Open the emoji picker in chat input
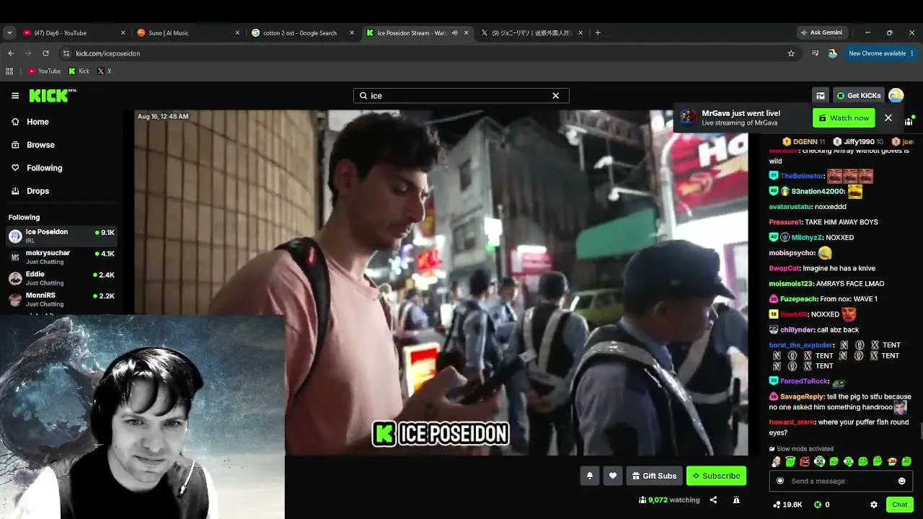923x519 pixels. point(901,481)
